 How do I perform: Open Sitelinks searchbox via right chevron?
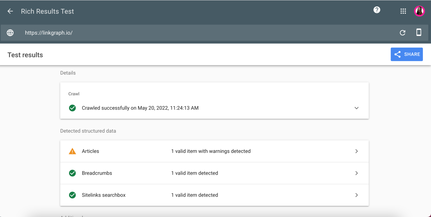(x=357, y=195)
